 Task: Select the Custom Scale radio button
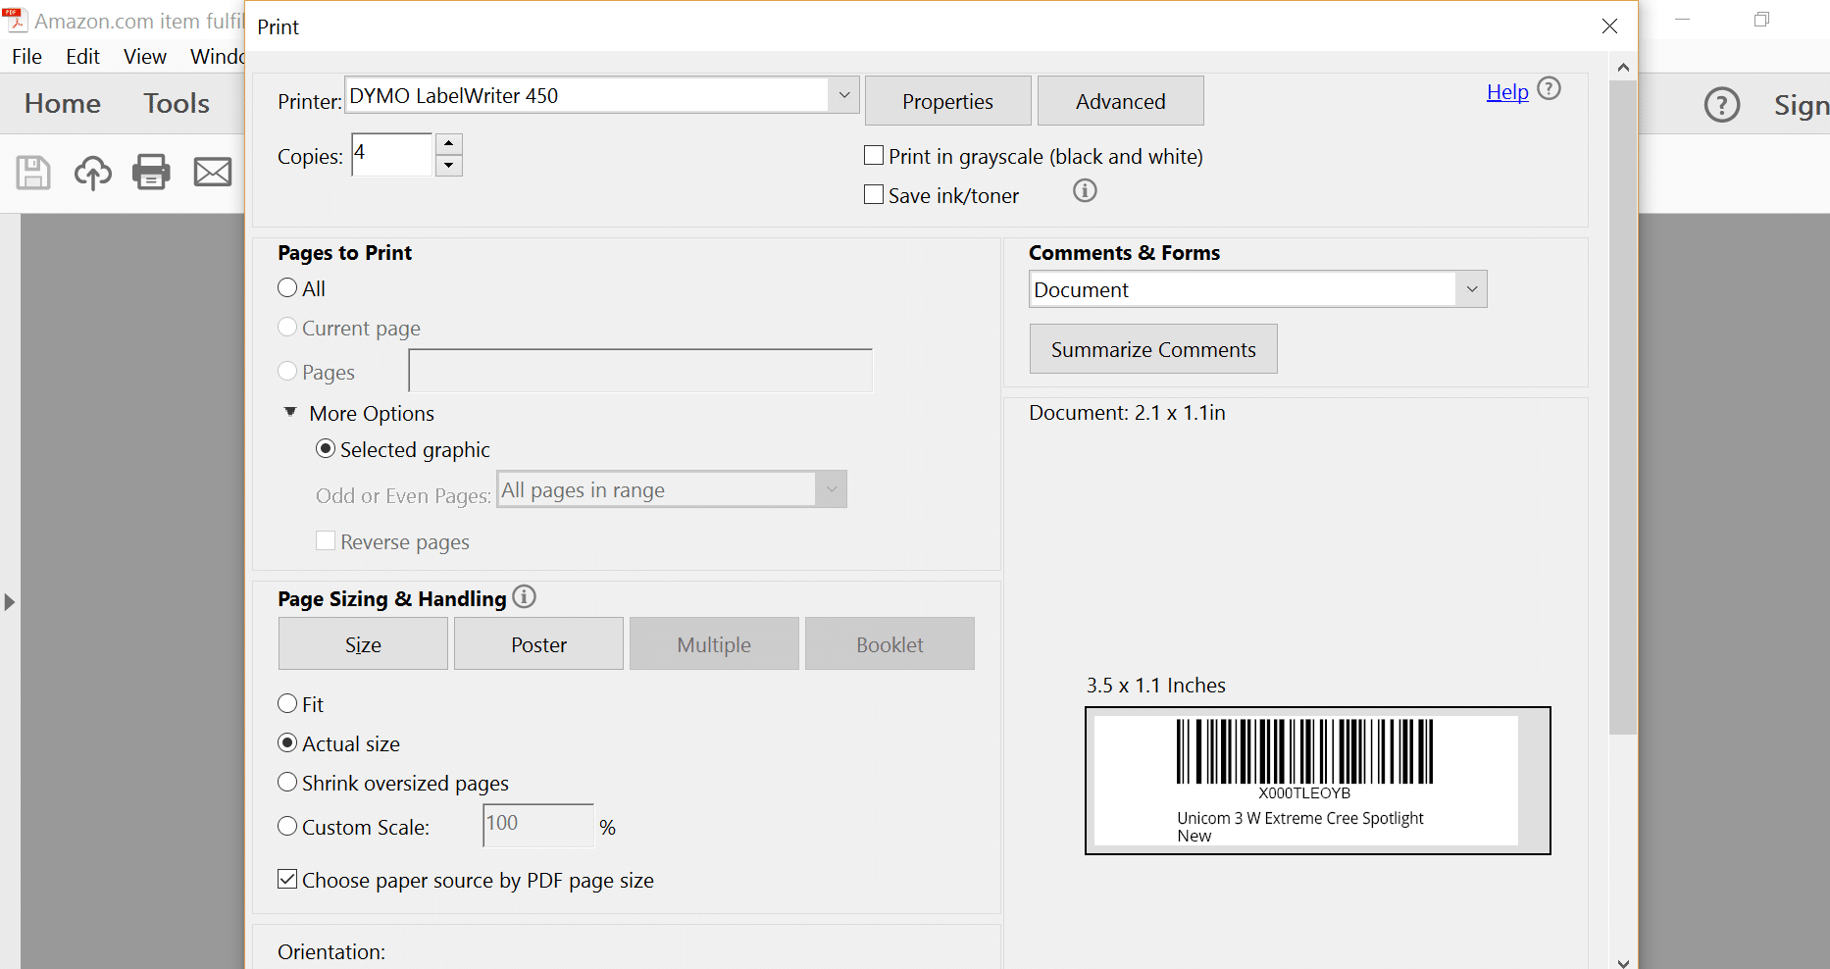[287, 826]
